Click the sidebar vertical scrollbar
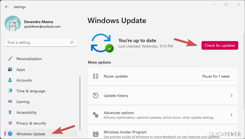The image size is (245, 139). click(80, 104)
